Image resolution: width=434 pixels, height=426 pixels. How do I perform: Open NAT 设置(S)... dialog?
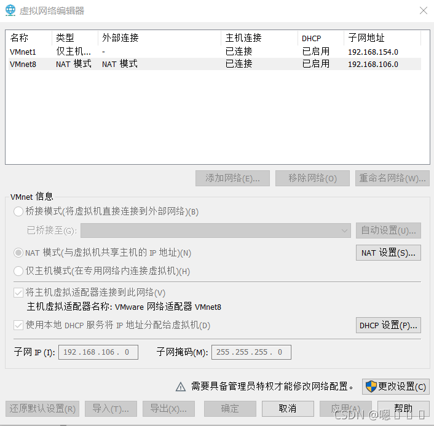pyautogui.click(x=389, y=253)
